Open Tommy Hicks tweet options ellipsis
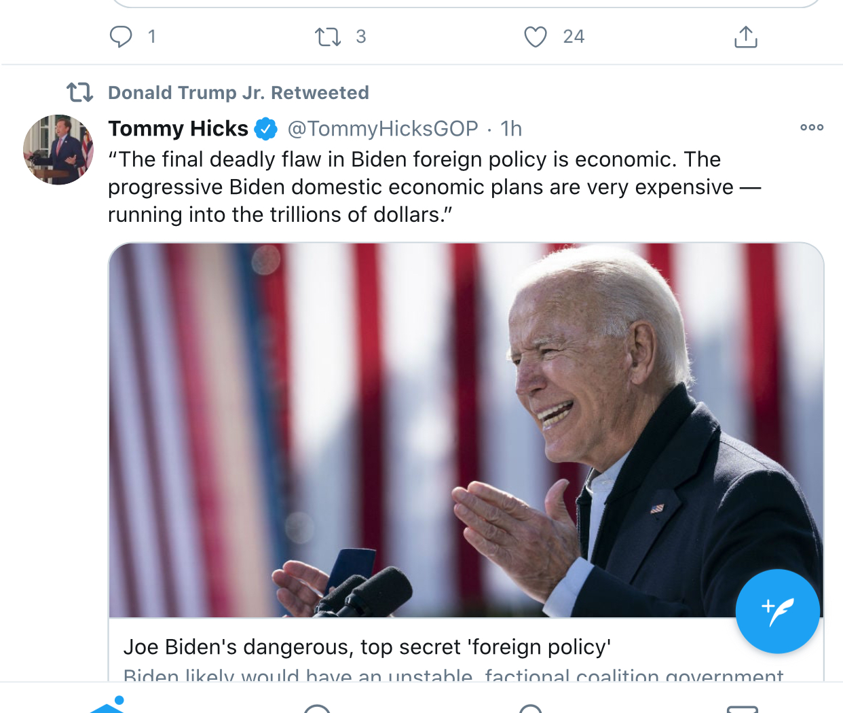The width and height of the screenshot is (843, 713). tap(811, 128)
